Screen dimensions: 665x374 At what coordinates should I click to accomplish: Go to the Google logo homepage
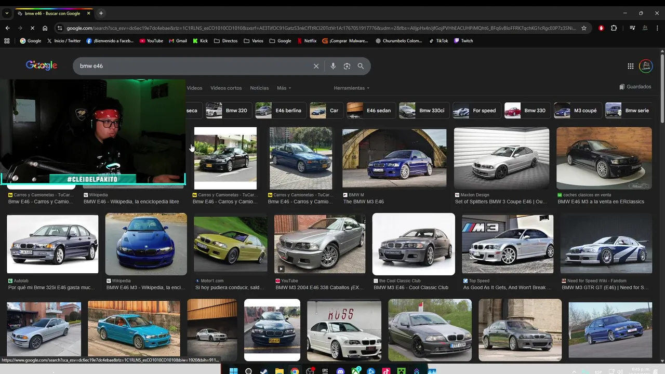[x=42, y=65]
